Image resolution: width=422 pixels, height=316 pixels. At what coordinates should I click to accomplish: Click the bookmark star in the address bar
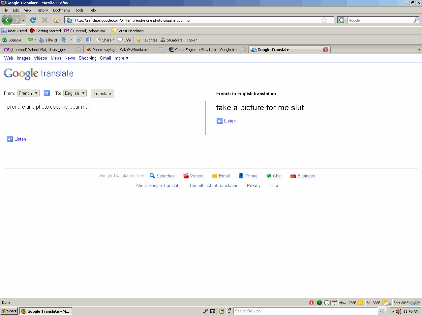pyautogui.click(x=324, y=20)
